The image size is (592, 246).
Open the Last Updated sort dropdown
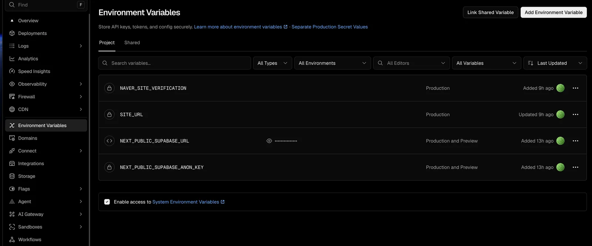[x=555, y=63]
